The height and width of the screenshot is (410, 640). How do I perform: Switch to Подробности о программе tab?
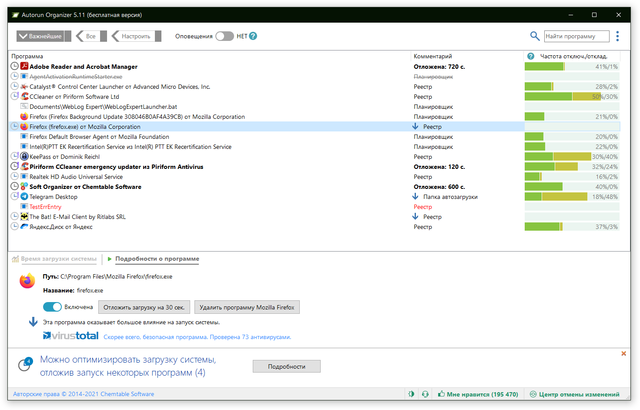[157, 259]
